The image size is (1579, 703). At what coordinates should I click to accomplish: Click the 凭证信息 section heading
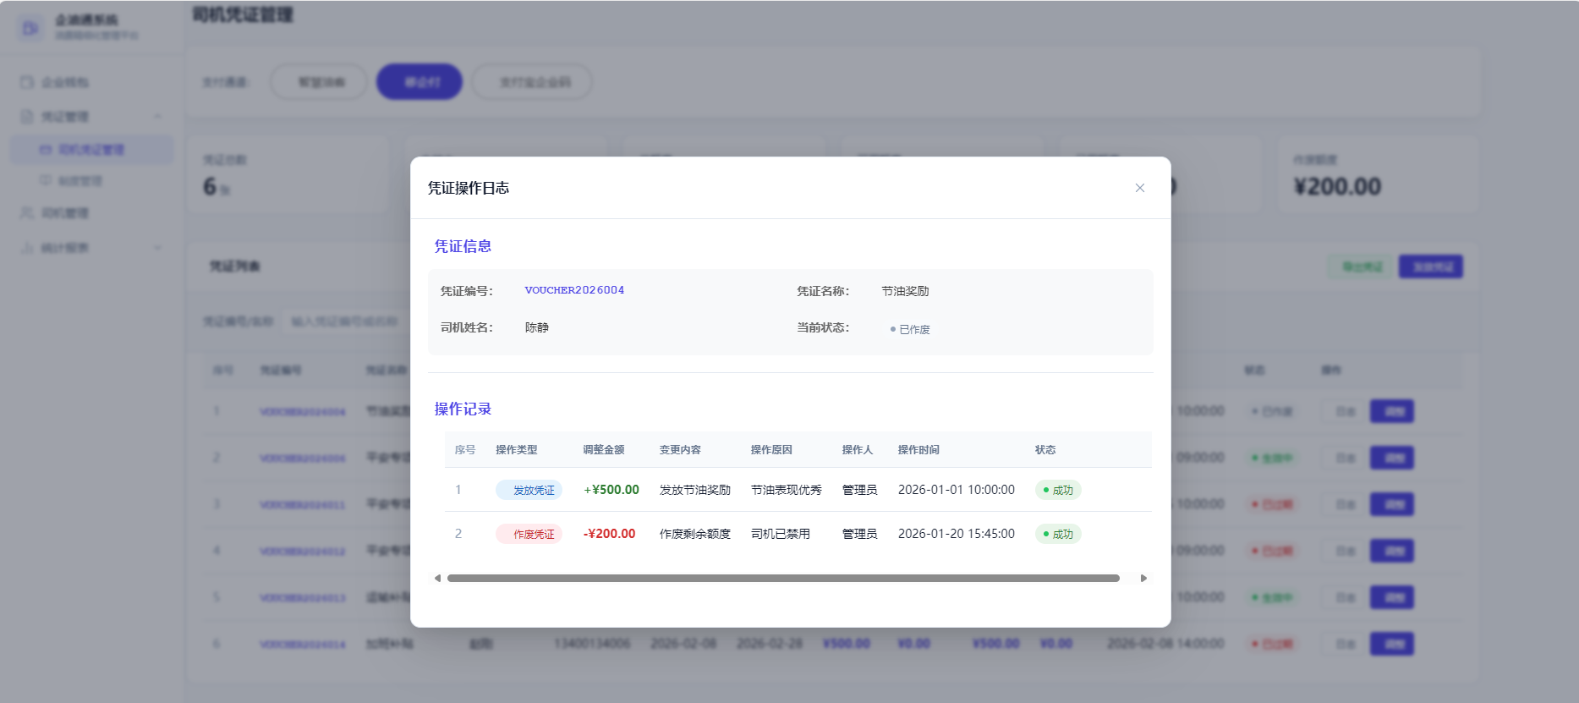(463, 246)
